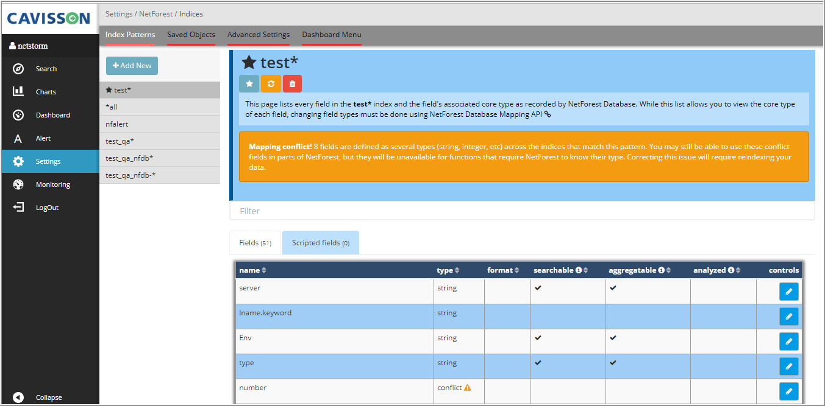Open Search from the sidebar
The height and width of the screenshot is (406, 825).
[x=50, y=69]
